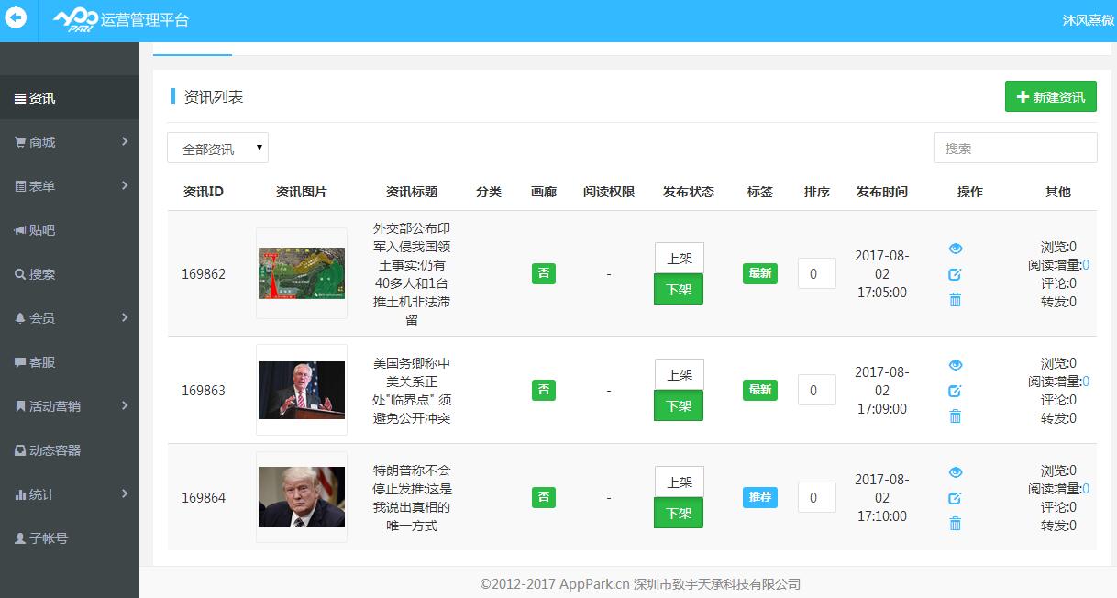Select the 子帐号 sidebar icon
Viewport: 1117px width, 598px height.
click(x=40, y=538)
